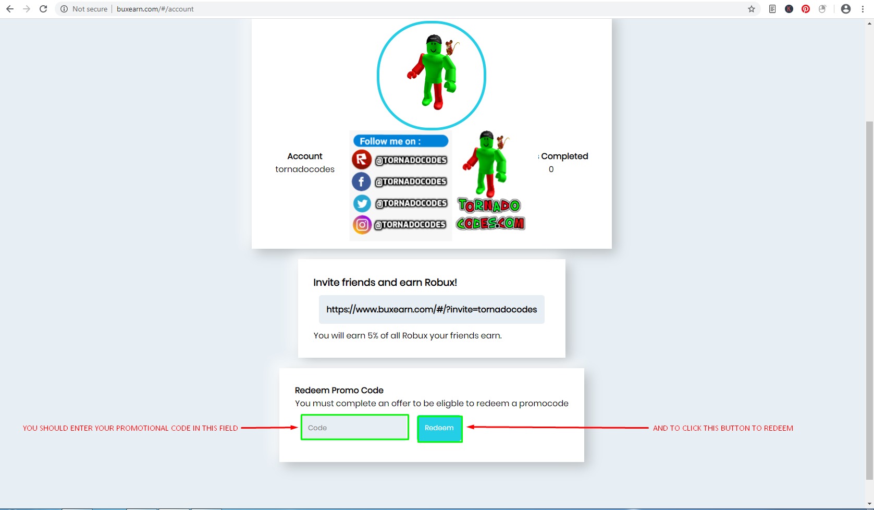The image size is (874, 510).
Task: Click the @TORNADOCODES label beside Instagram icon
Action: [411, 225]
